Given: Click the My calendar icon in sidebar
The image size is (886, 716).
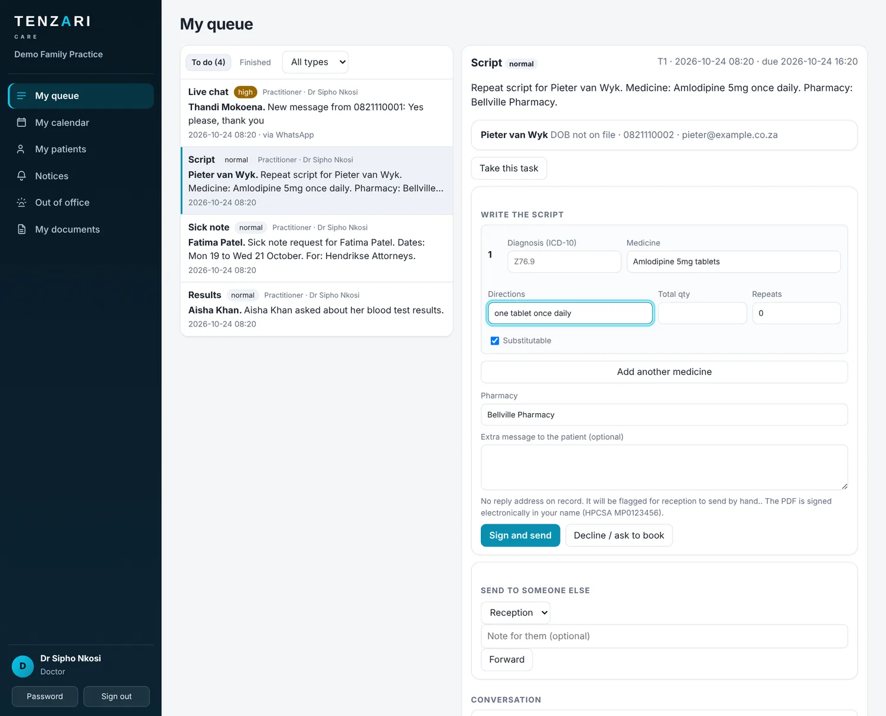Looking at the screenshot, I should (21, 122).
